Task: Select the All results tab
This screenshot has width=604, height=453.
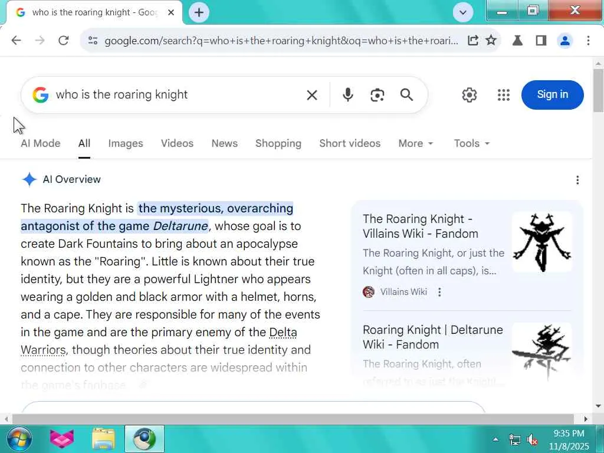Action: coord(84,143)
